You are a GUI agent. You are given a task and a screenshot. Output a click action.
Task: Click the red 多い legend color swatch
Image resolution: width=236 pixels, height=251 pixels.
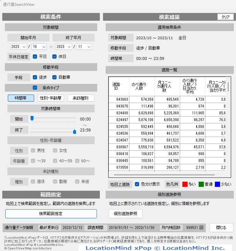coord(185,184)
